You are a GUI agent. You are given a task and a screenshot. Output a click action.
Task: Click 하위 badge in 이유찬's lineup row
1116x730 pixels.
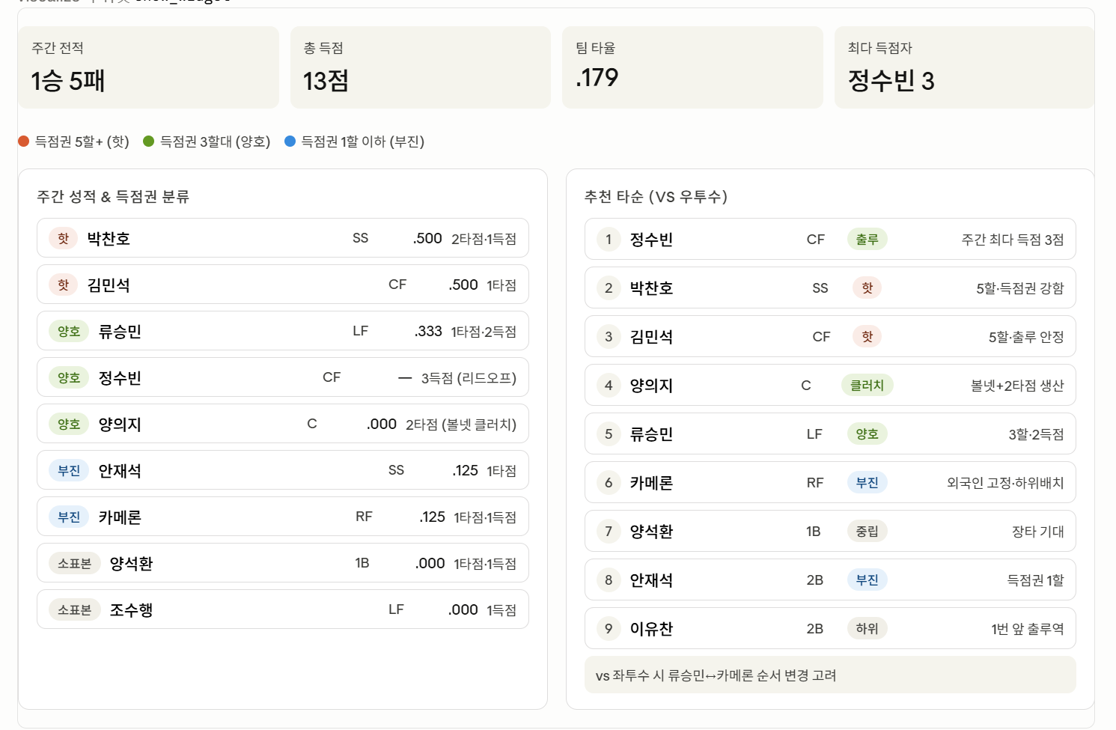coord(868,629)
